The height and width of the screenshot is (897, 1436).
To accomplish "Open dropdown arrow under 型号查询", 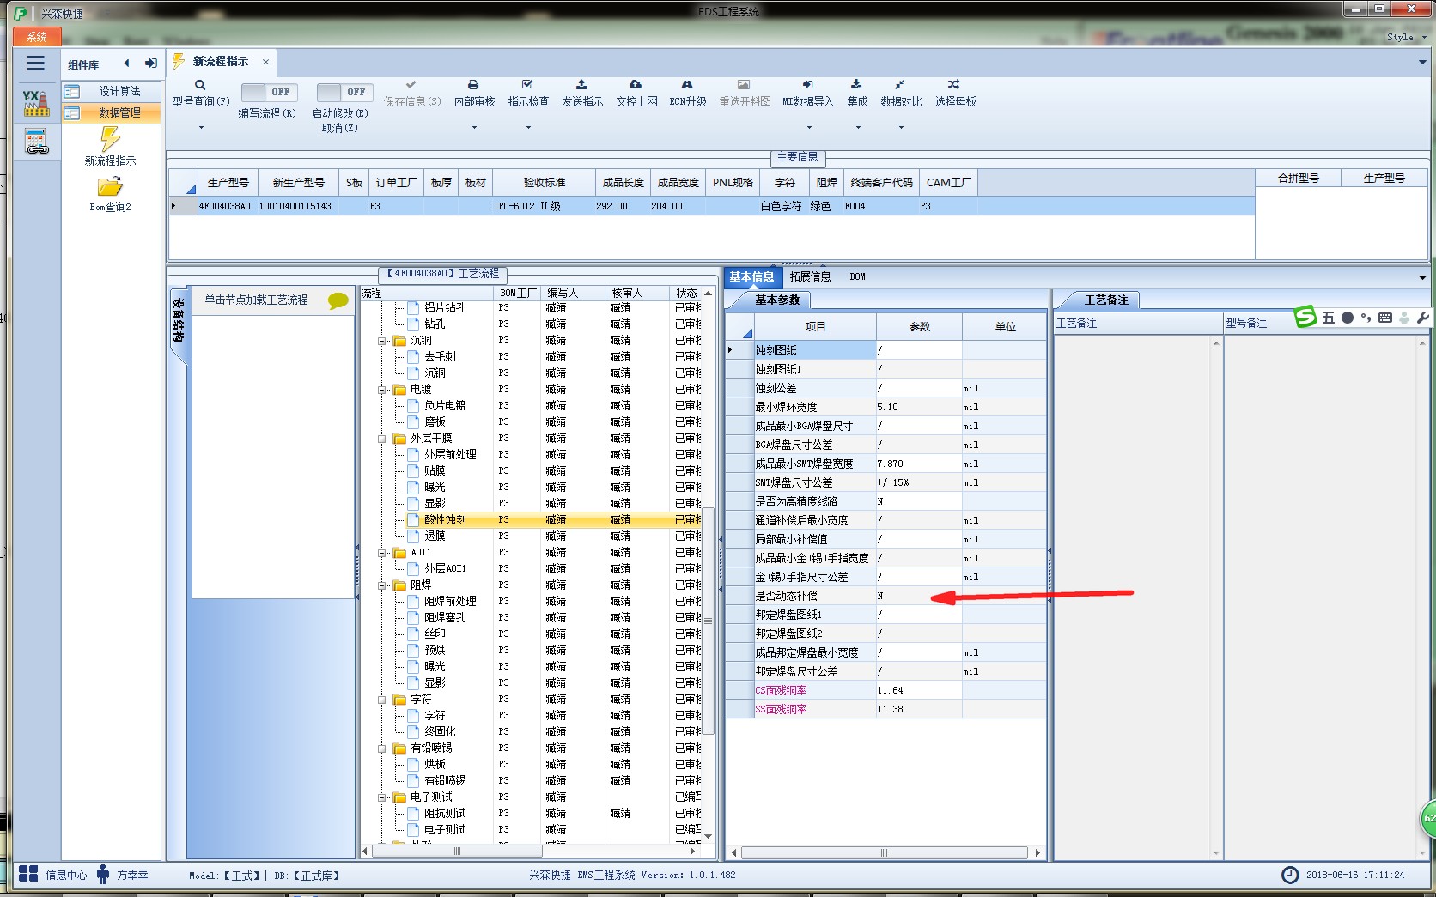I will pos(201,128).
